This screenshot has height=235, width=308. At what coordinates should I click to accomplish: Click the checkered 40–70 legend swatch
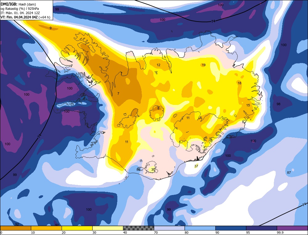(x=139, y=228)
